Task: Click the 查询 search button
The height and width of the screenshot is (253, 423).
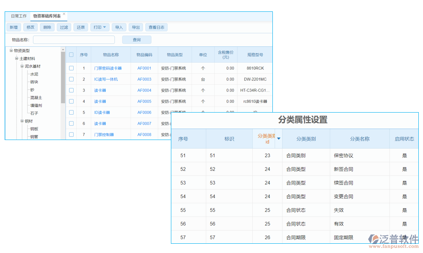Action: (136, 39)
